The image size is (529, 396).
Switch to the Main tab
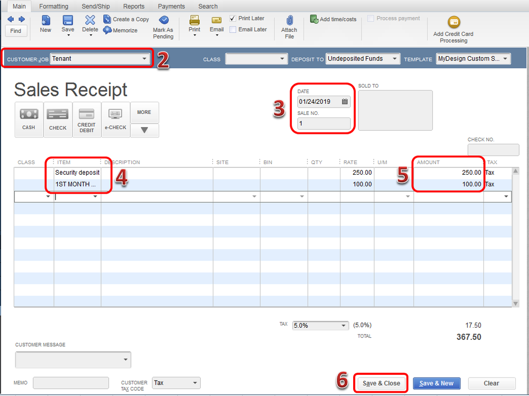19,6
